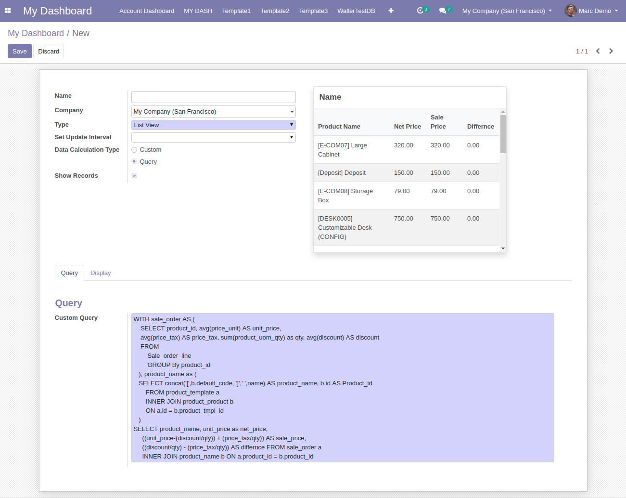The height and width of the screenshot is (498, 626).
Task: Click the plus icon to add dashboard
Action: [x=391, y=11]
